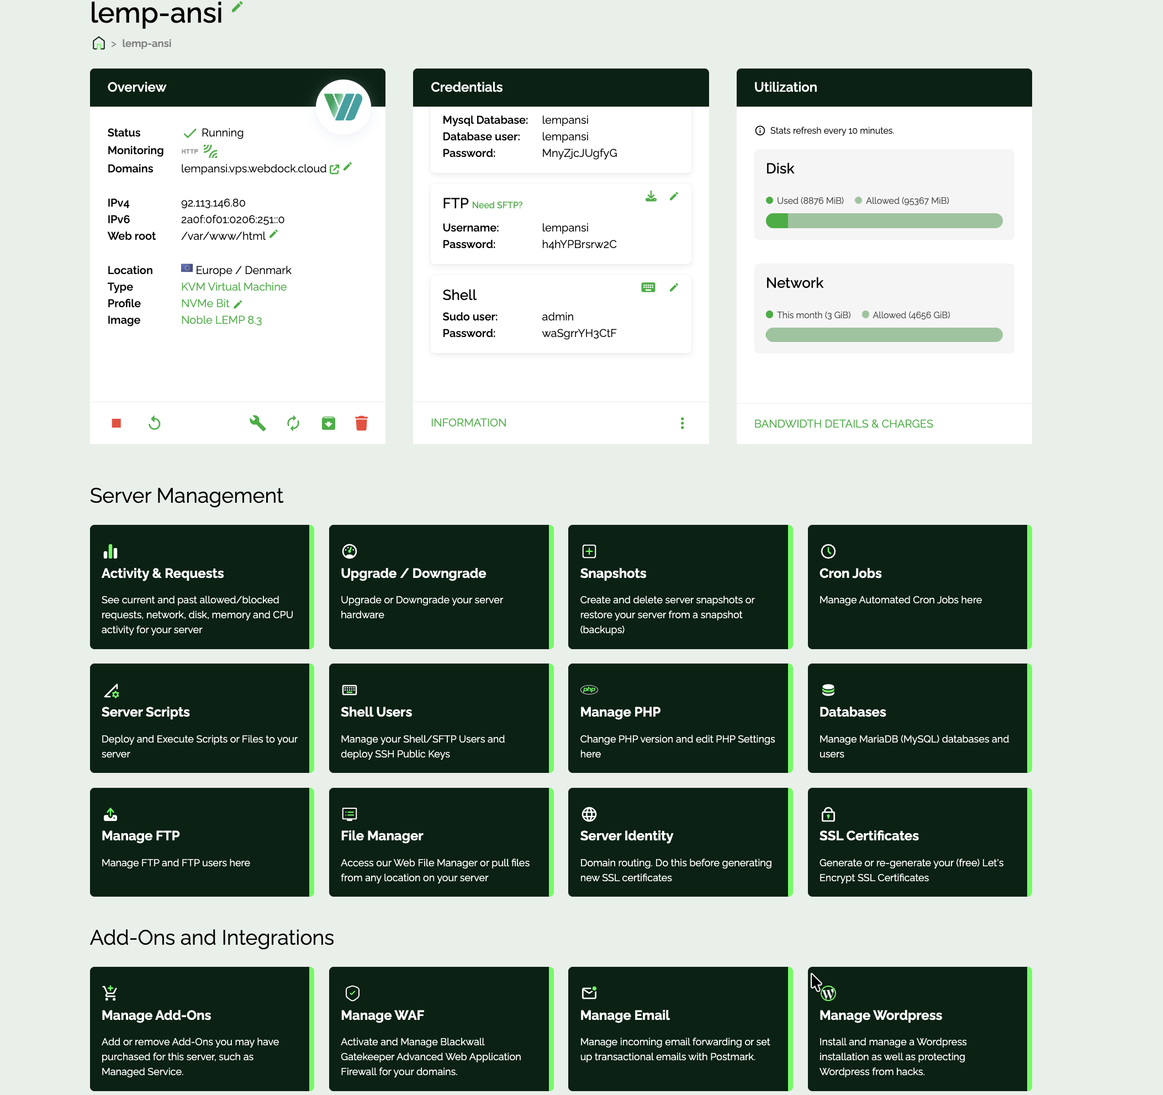1163x1095 pixels.
Task: Go to home via the breadcrumb house icon
Action: coord(98,43)
